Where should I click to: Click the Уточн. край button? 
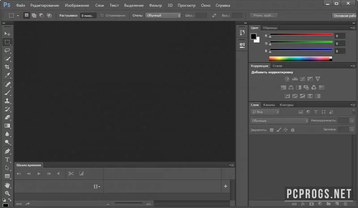click(x=263, y=16)
